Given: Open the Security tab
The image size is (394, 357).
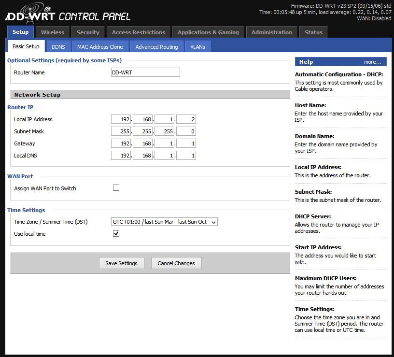Looking at the screenshot, I should 88,32.
